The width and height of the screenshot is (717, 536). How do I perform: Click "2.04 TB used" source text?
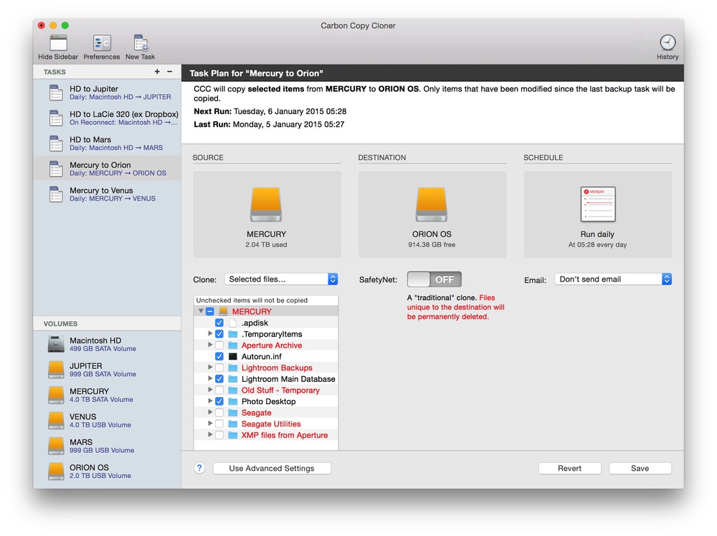click(266, 245)
